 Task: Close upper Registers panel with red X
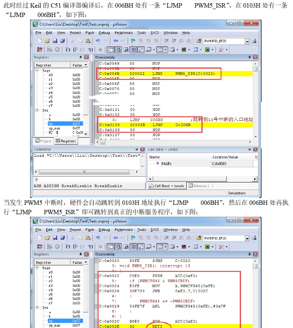[86, 57]
